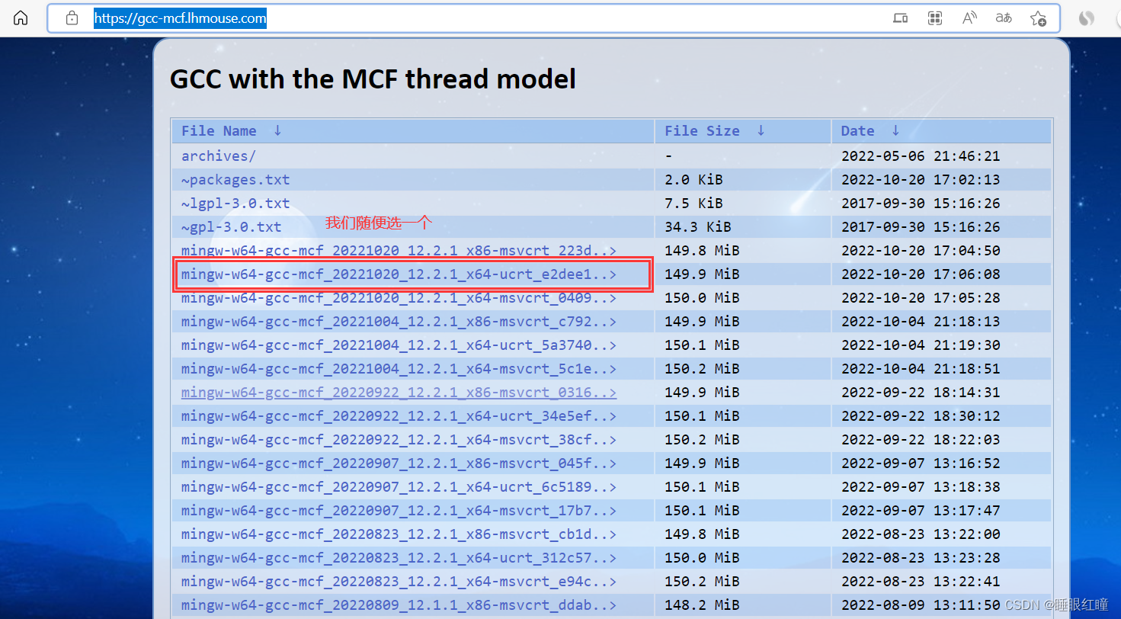Click the sort arrow next to File Size
The height and width of the screenshot is (619, 1121).
(761, 131)
